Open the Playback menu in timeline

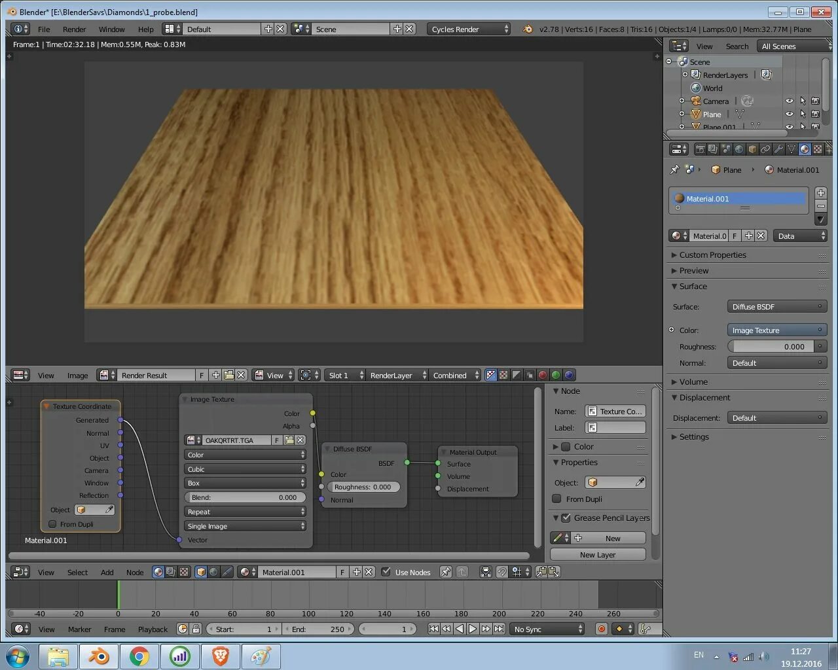click(x=153, y=629)
